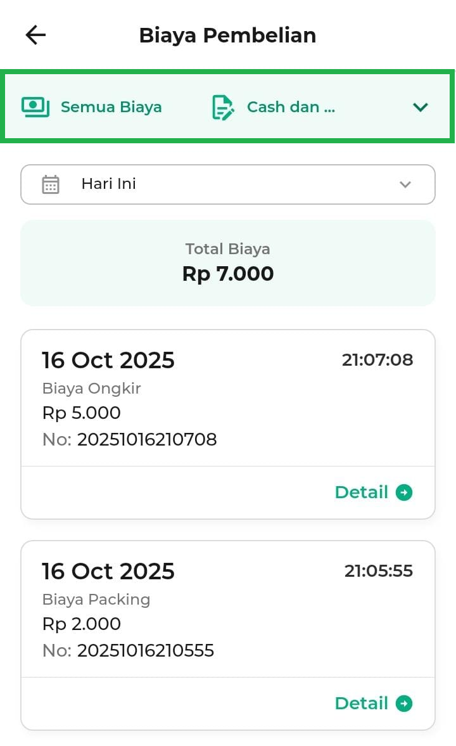The image size is (456, 746).
Task: Open Detail for the Biaya Ongkir entry
Action: (x=362, y=492)
